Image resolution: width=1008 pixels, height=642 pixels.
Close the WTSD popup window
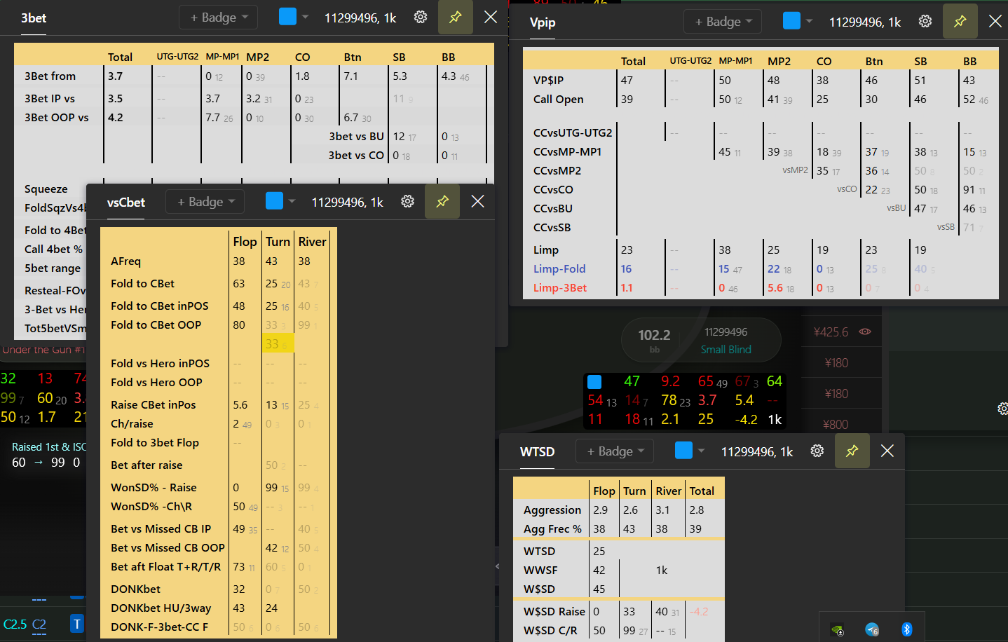pyautogui.click(x=887, y=451)
